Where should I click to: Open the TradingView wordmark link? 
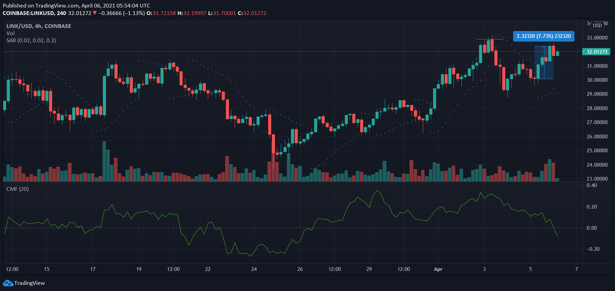pos(30,283)
